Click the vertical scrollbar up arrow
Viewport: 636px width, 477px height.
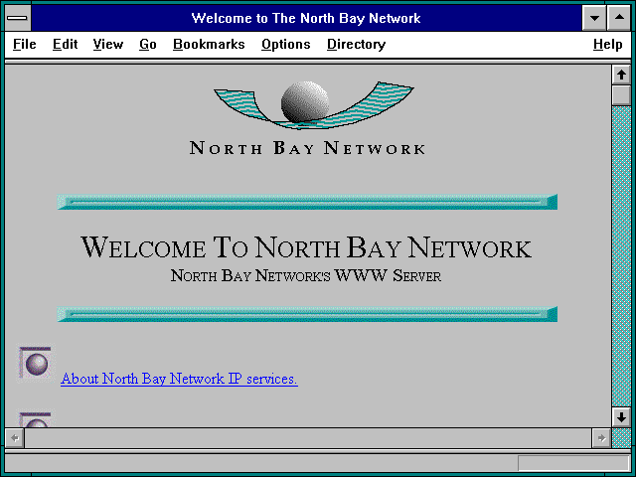pyautogui.click(x=621, y=76)
